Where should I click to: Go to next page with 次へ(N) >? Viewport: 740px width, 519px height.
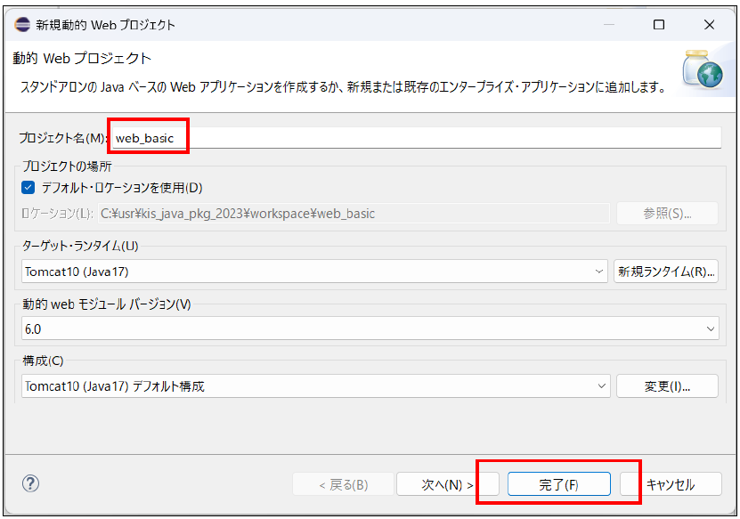pyautogui.click(x=447, y=484)
